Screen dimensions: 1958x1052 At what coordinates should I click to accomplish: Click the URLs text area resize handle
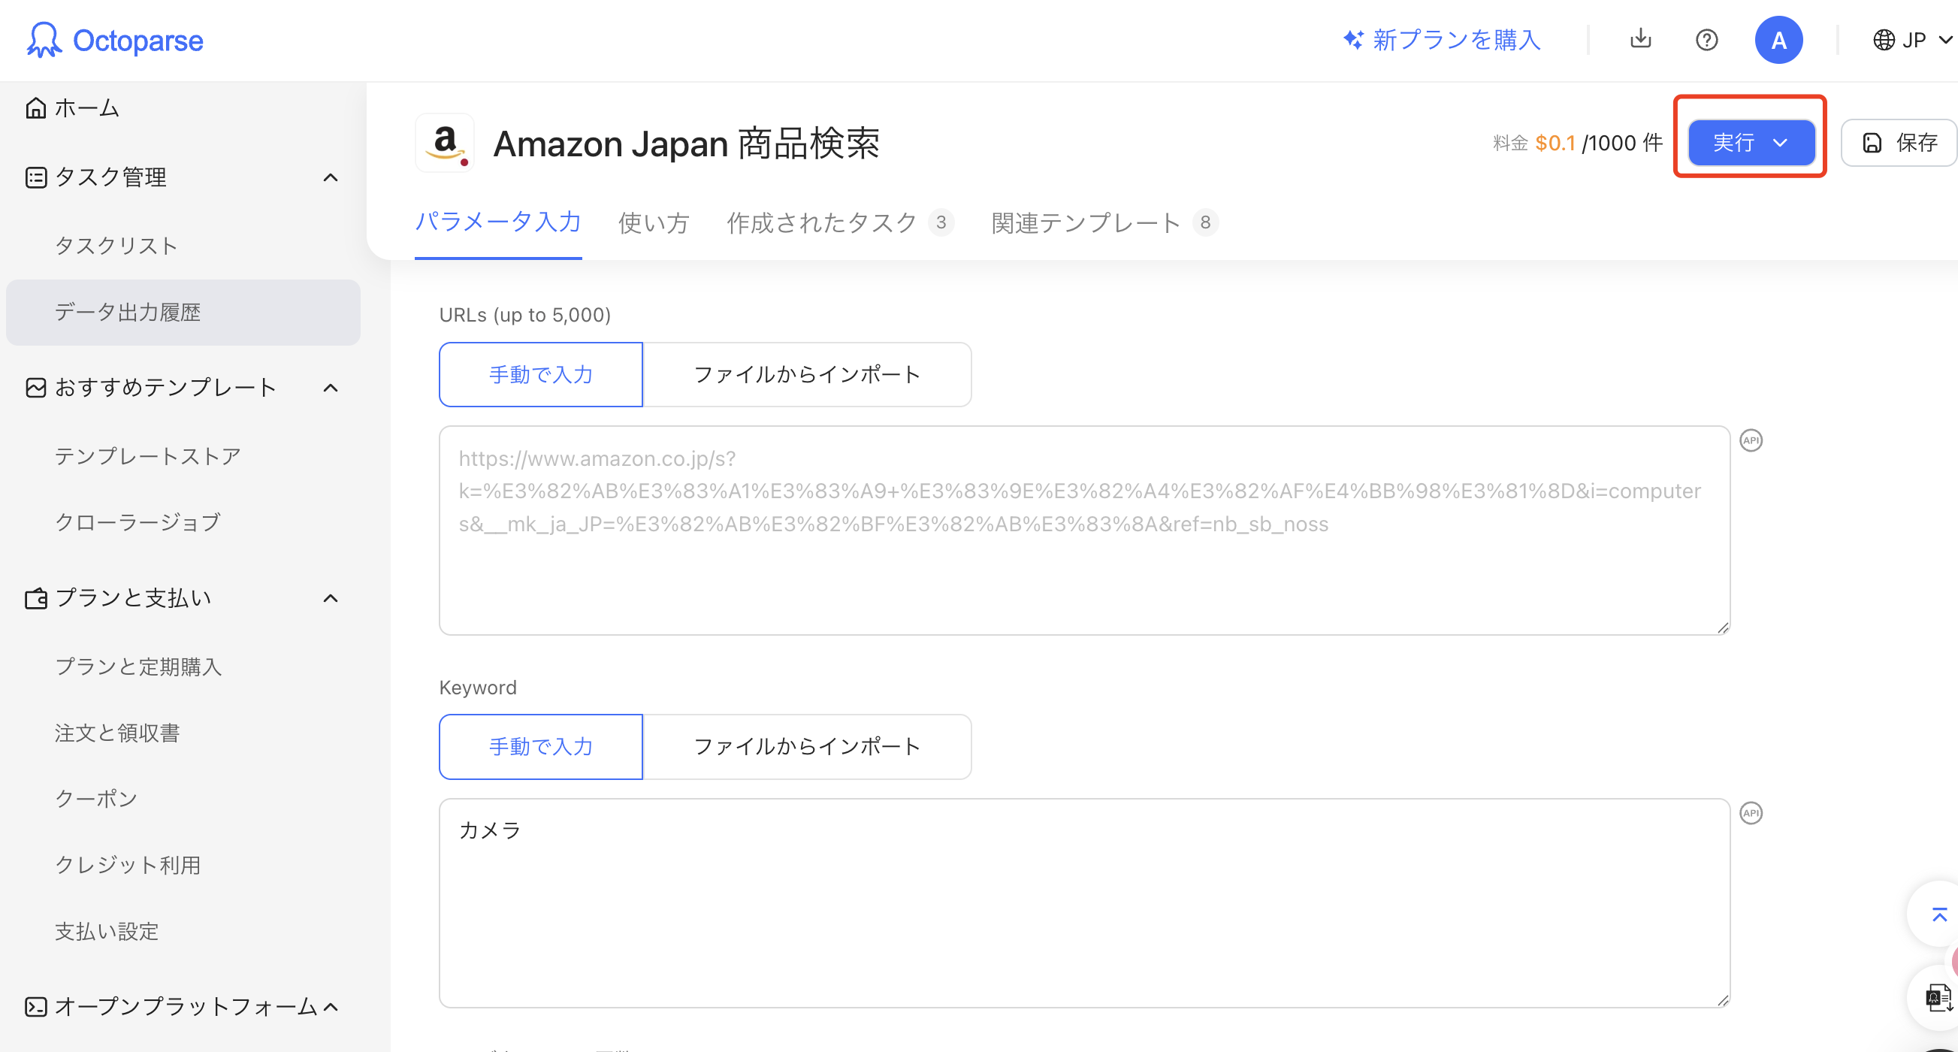point(1722,627)
